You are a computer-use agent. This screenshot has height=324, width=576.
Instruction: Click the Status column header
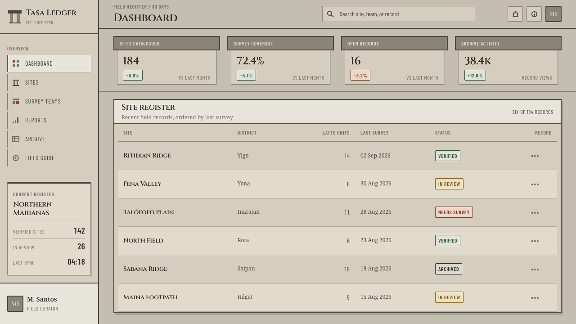[443, 133]
